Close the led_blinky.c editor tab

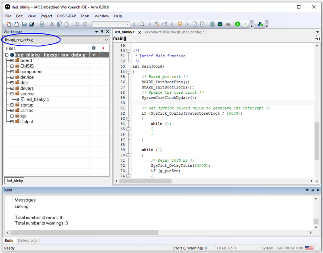(140, 32)
